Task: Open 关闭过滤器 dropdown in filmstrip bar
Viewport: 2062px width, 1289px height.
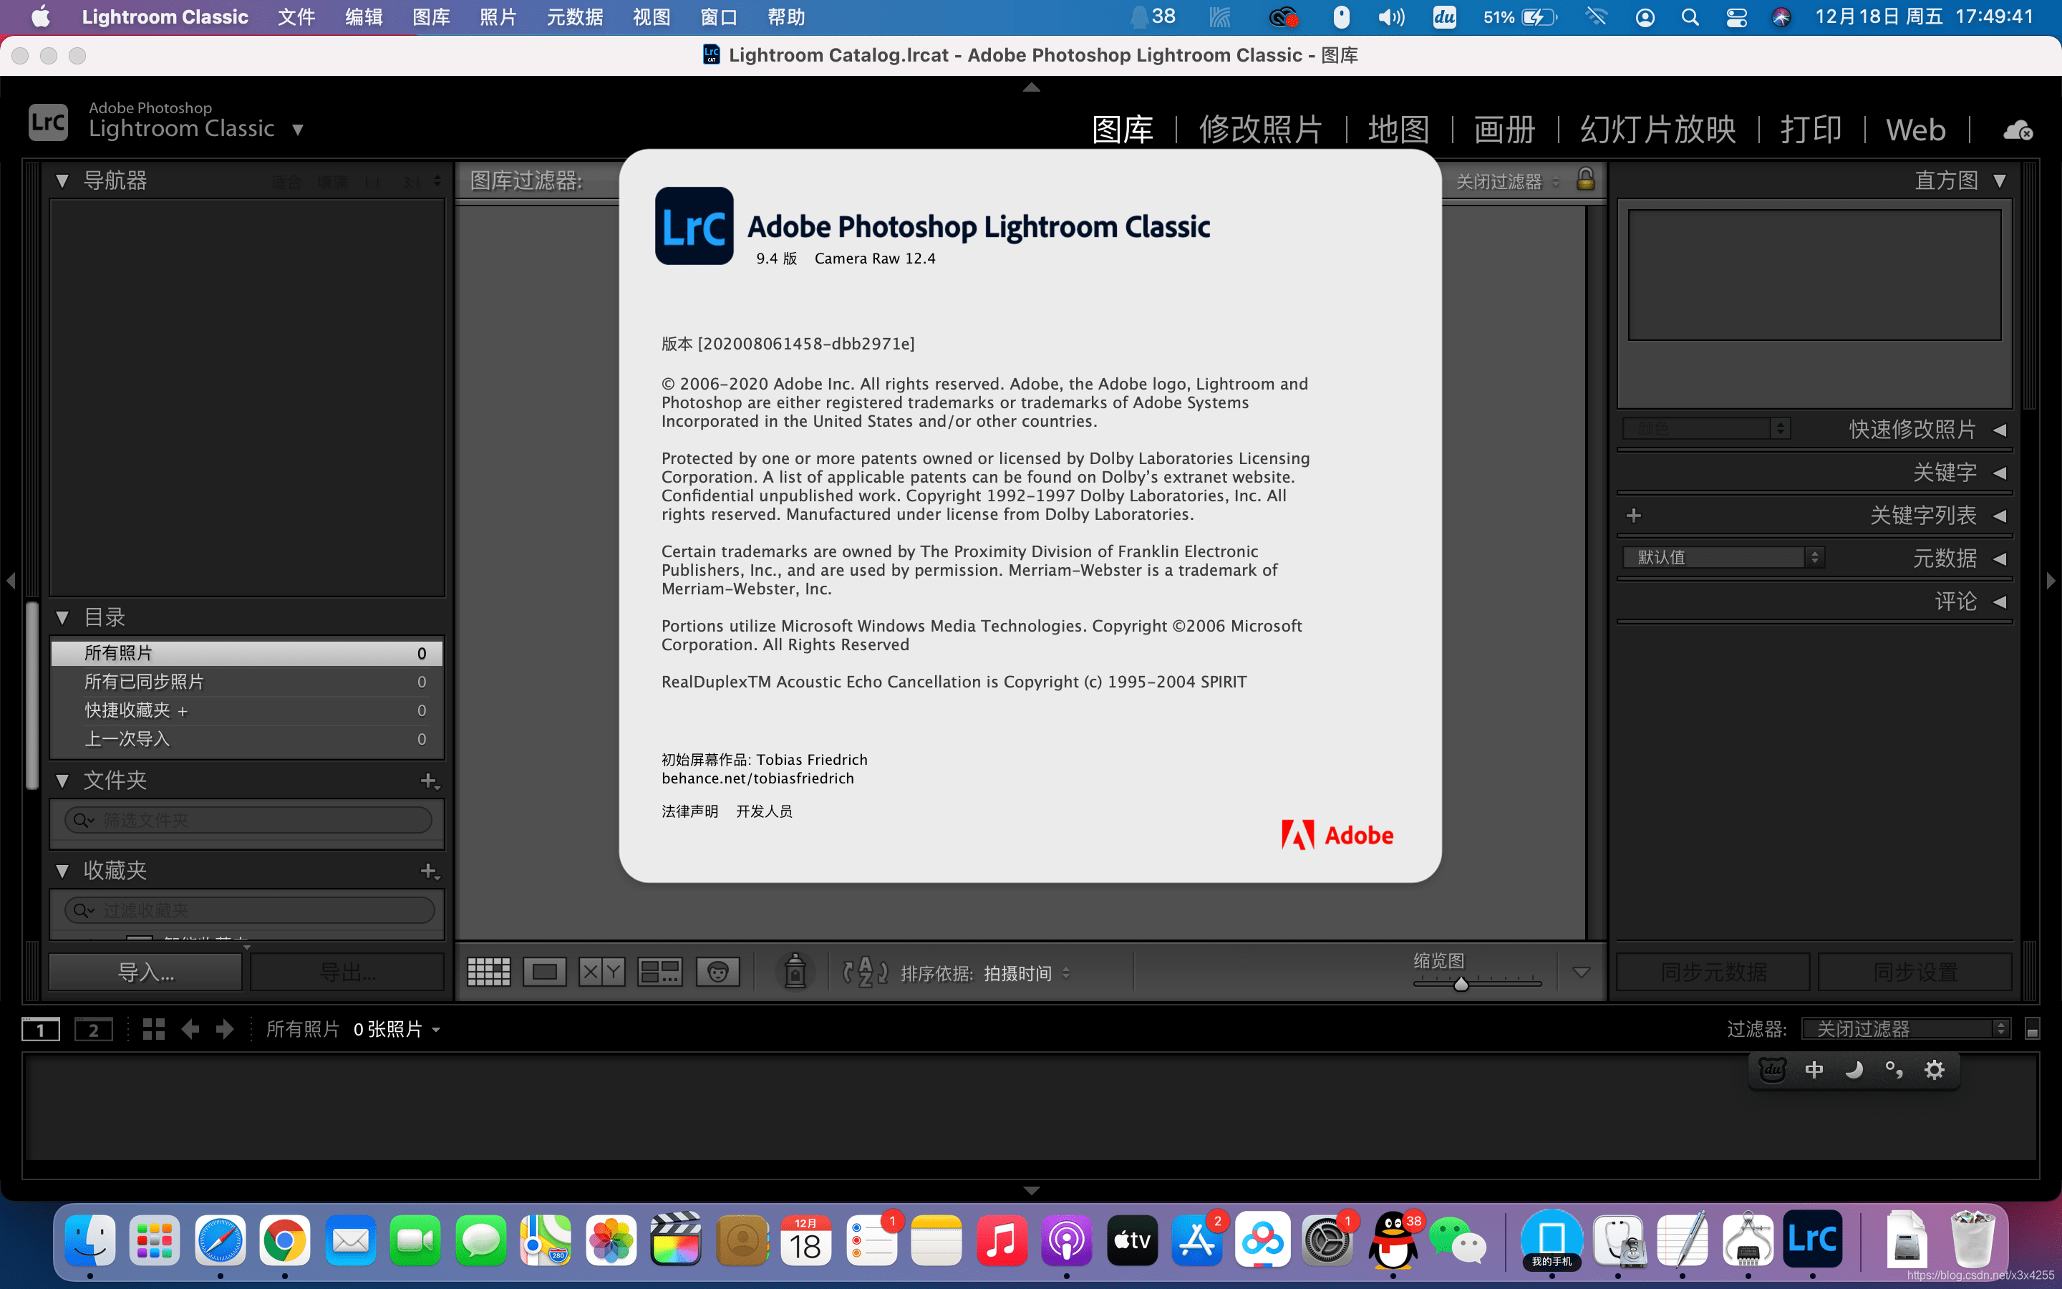Action: point(1907,1029)
